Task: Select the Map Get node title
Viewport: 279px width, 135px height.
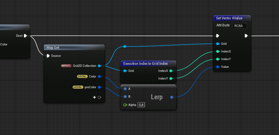Action: click(x=53, y=48)
